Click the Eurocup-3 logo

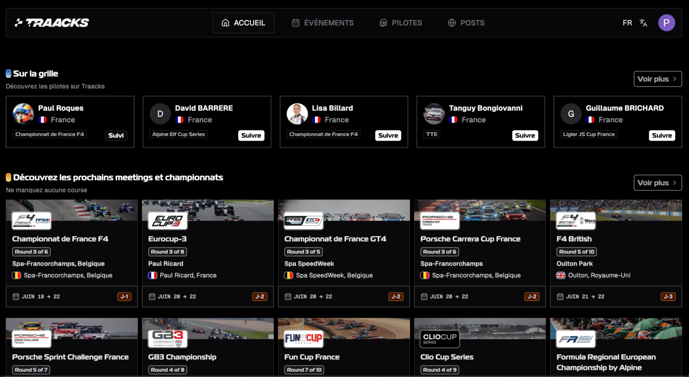167,220
